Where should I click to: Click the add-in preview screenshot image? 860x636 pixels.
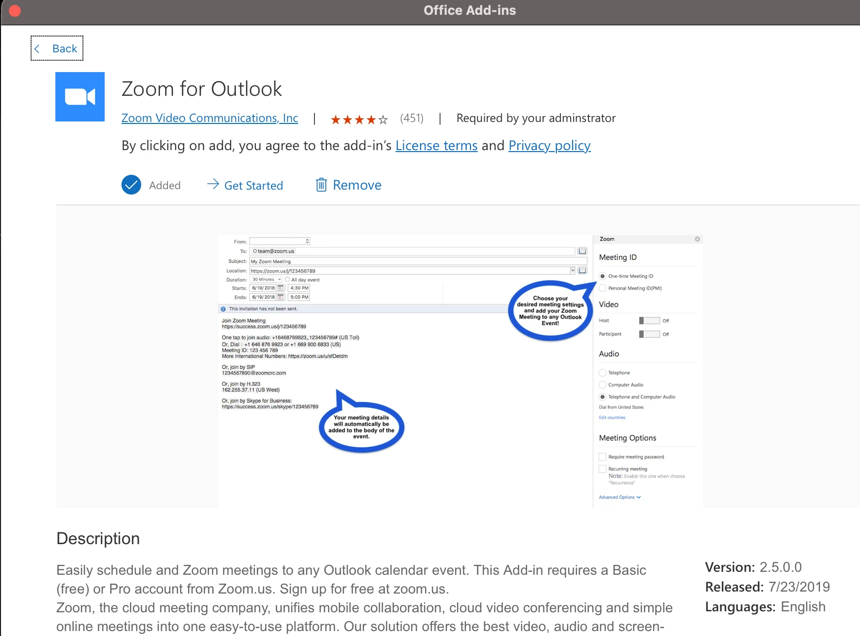(460, 371)
